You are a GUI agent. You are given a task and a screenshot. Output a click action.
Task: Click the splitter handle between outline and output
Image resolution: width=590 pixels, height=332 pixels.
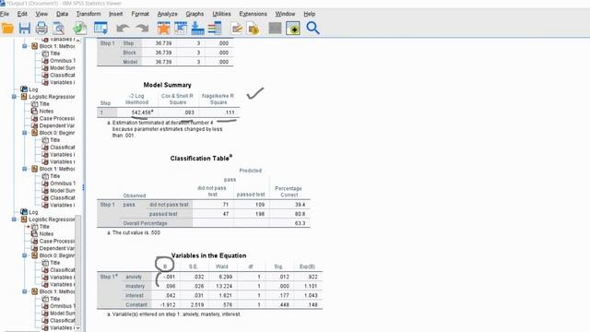point(83,187)
